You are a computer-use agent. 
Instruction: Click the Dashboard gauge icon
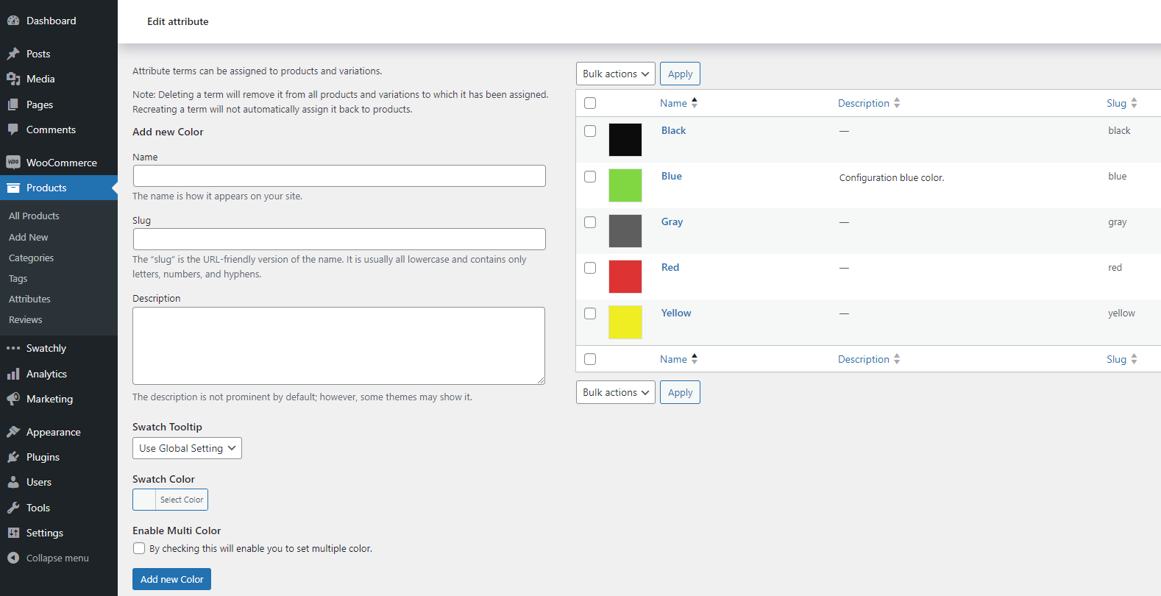[x=13, y=21]
